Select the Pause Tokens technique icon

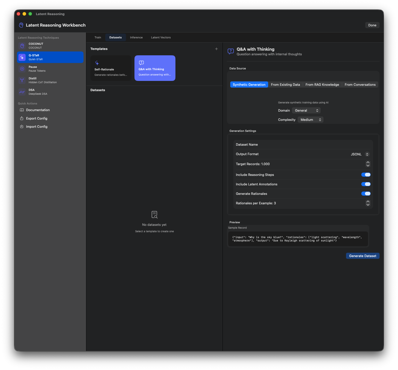point(22,69)
